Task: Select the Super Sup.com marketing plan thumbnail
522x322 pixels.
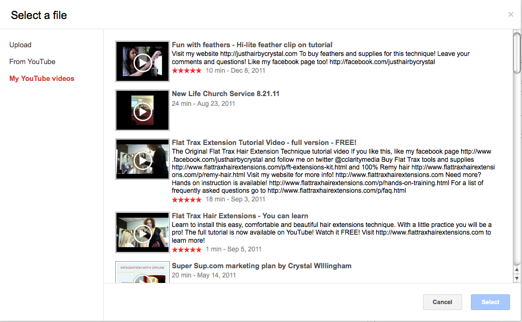Action: [x=142, y=272]
